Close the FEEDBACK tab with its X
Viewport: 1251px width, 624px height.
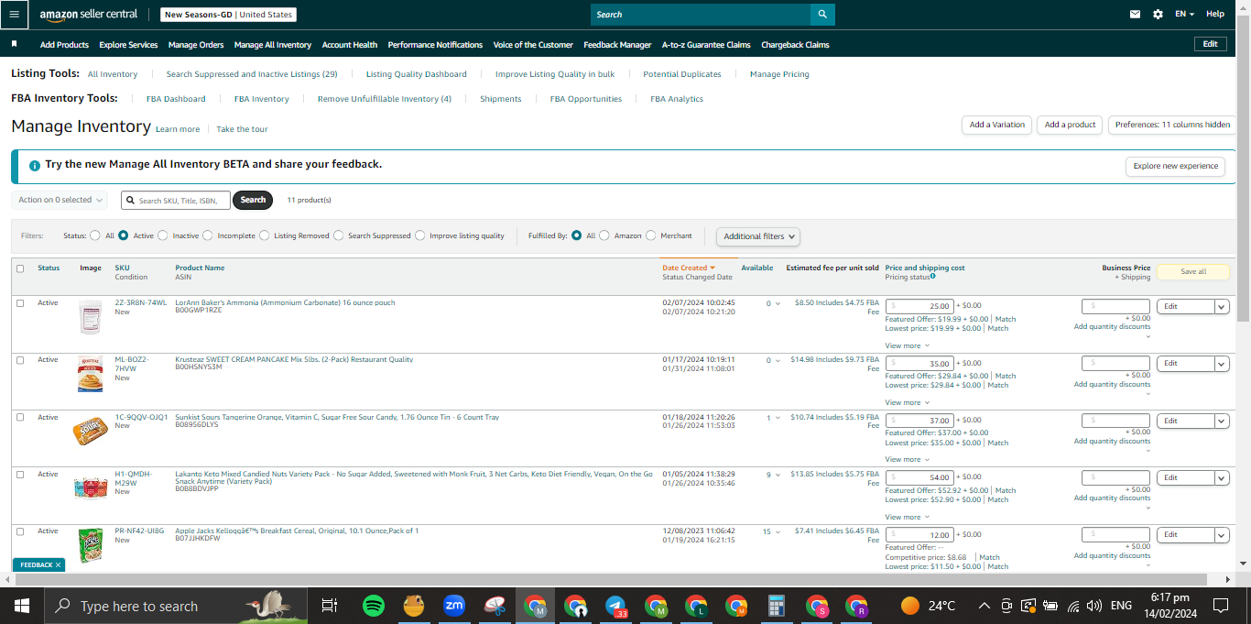[58, 565]
